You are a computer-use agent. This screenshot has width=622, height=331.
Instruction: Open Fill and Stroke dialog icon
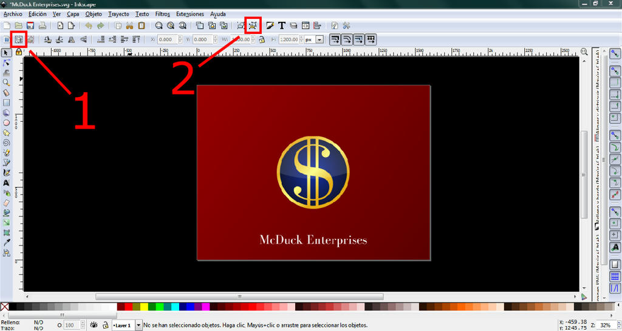coord(270,25)
